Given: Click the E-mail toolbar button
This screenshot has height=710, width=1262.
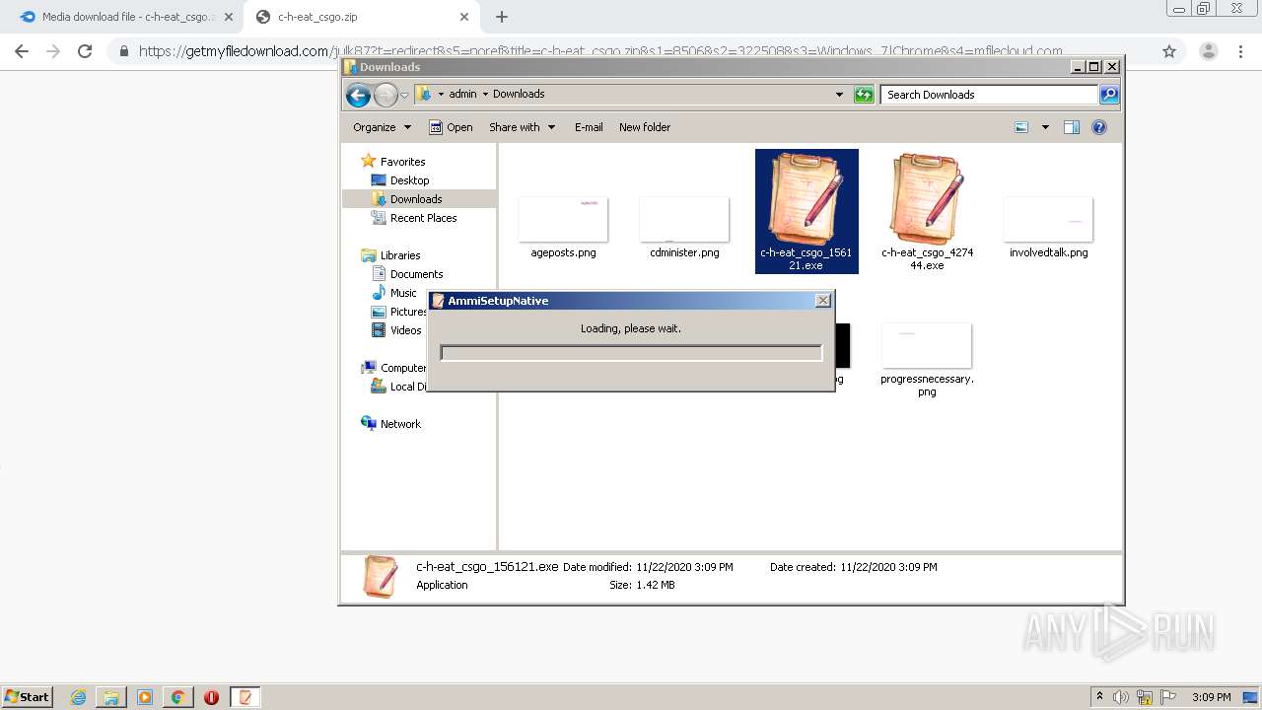Looking at the screenshot, I should pyautogui.click(x=589, y=127).
